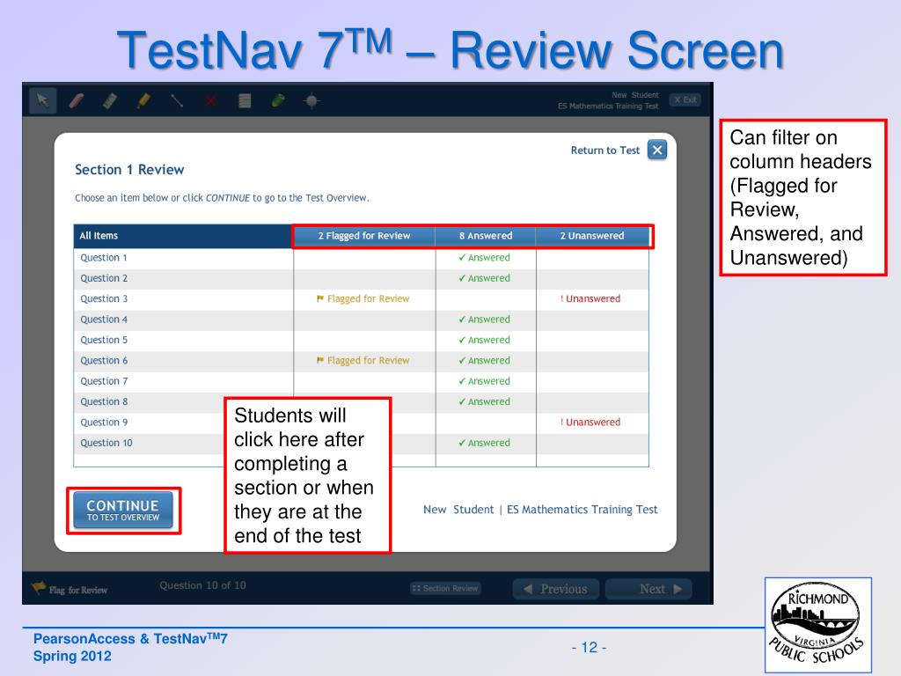Filter by 2 Flagged for Review header
Screen dimensions: 901x676
(364, 236)
